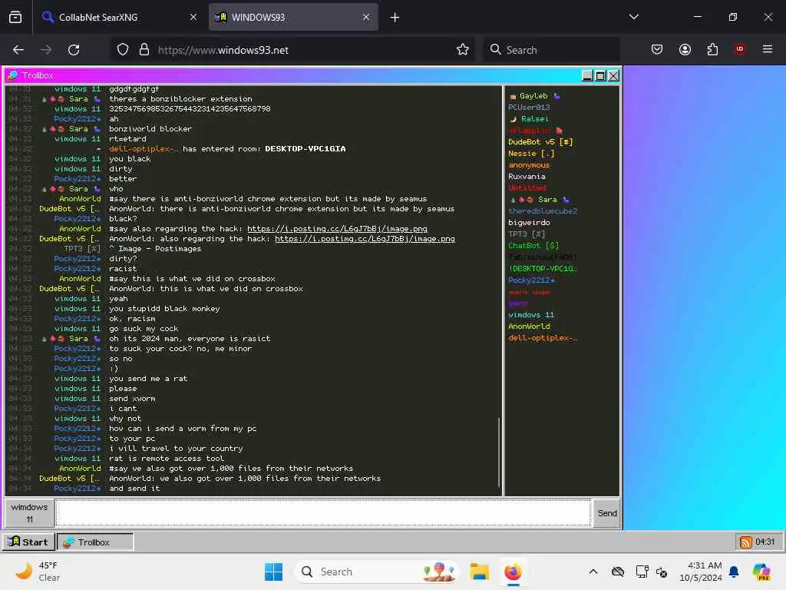The width and height of the screenshot is (786, 590).
Task: Bookmark this page with star icon
Action: [x=463, y=50]
